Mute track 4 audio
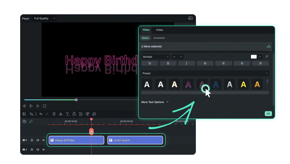This screenshot has height=164, width=290. click(x=38, y=149)
